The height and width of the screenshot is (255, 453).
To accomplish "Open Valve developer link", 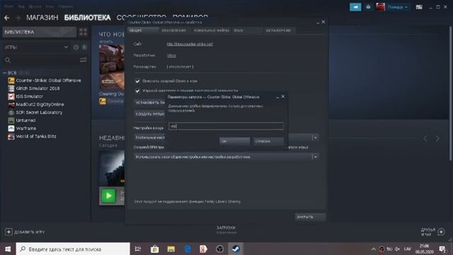I will click(x=171, y=55).
